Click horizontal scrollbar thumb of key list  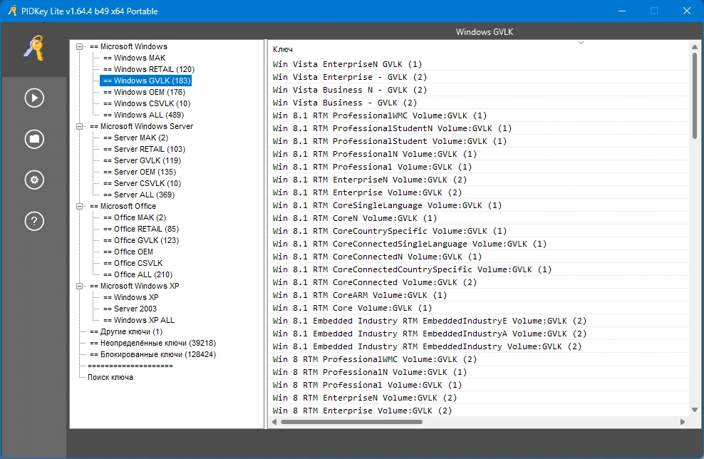(351, 422)
